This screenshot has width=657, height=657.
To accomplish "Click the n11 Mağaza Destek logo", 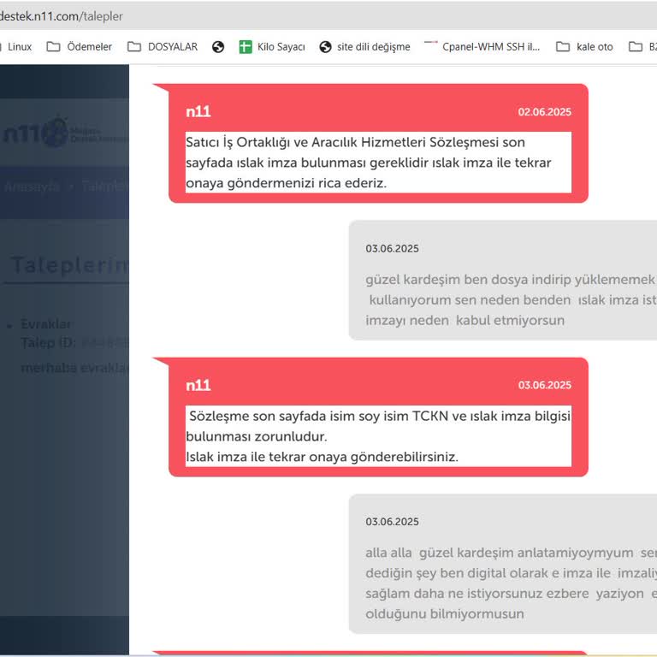I will [x=65, y=133].
